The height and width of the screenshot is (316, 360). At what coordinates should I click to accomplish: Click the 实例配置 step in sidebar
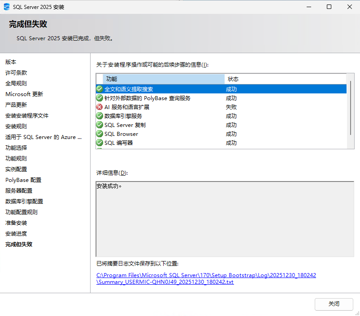pyautogui.click(x=16, y=169)
